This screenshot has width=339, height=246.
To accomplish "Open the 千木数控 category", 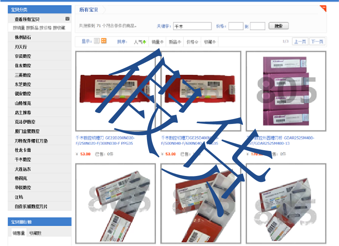I will point(23,160).
